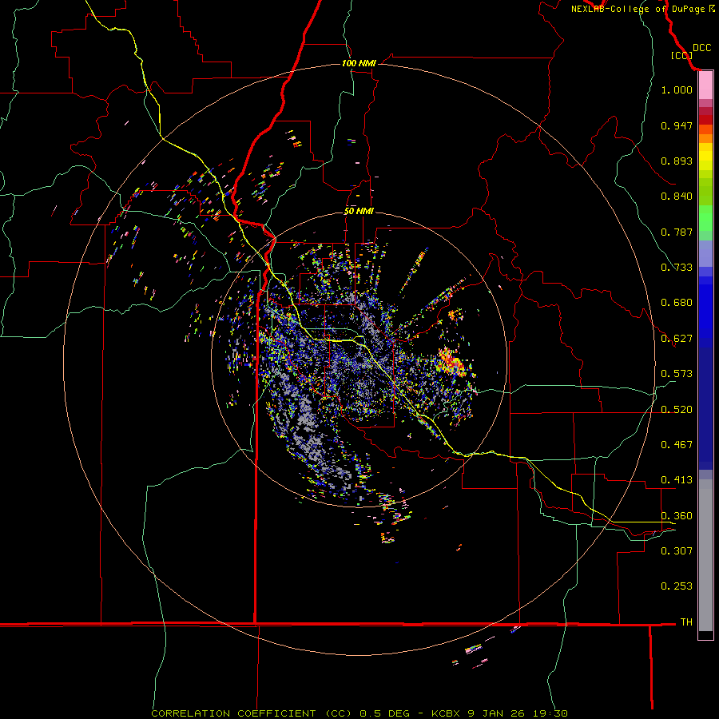The image size is (719, 719).
Task: Click the 0.787 scale value
Action: (677, 232)
